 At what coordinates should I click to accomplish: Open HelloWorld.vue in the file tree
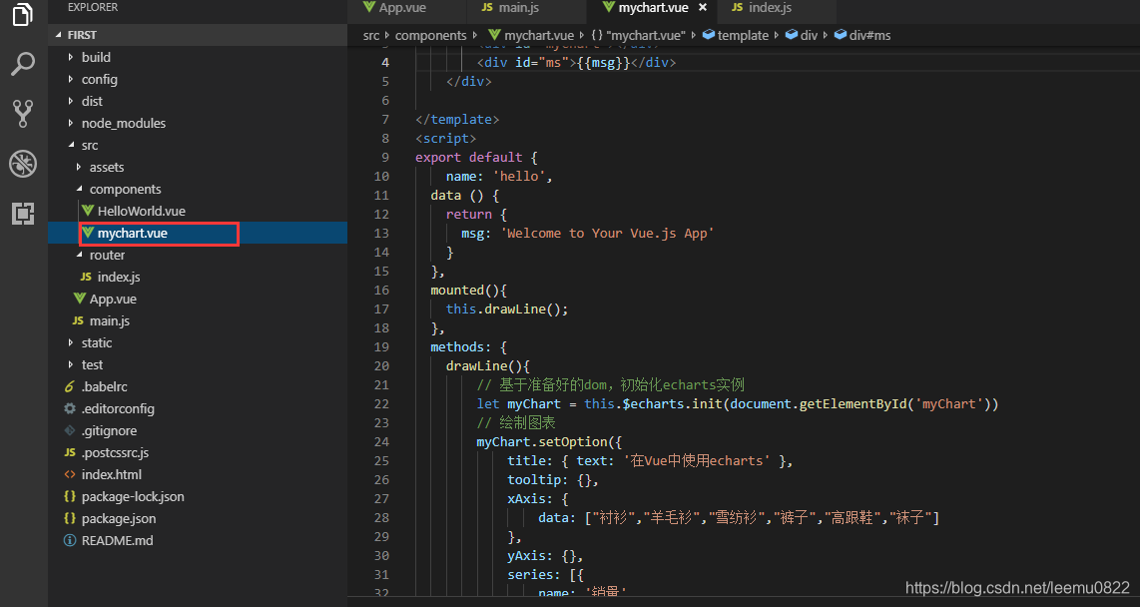(x=141, y=211)
